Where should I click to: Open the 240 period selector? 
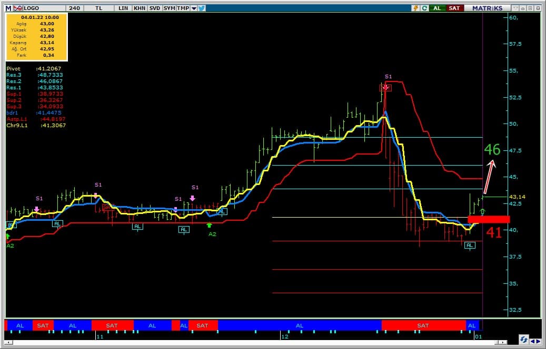(x=74, y=8)
